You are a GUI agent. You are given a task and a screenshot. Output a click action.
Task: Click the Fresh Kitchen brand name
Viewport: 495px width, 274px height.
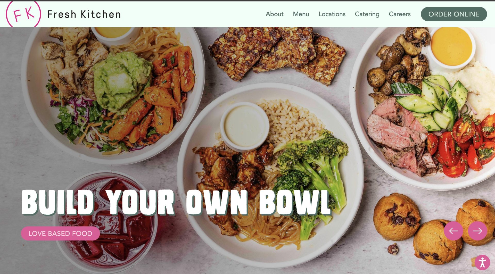[84, 14]
